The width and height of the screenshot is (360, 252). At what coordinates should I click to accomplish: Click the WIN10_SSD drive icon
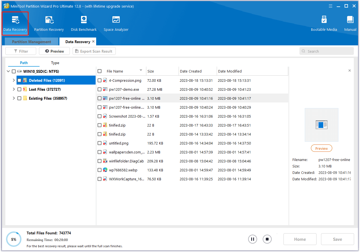pos(19,71)
